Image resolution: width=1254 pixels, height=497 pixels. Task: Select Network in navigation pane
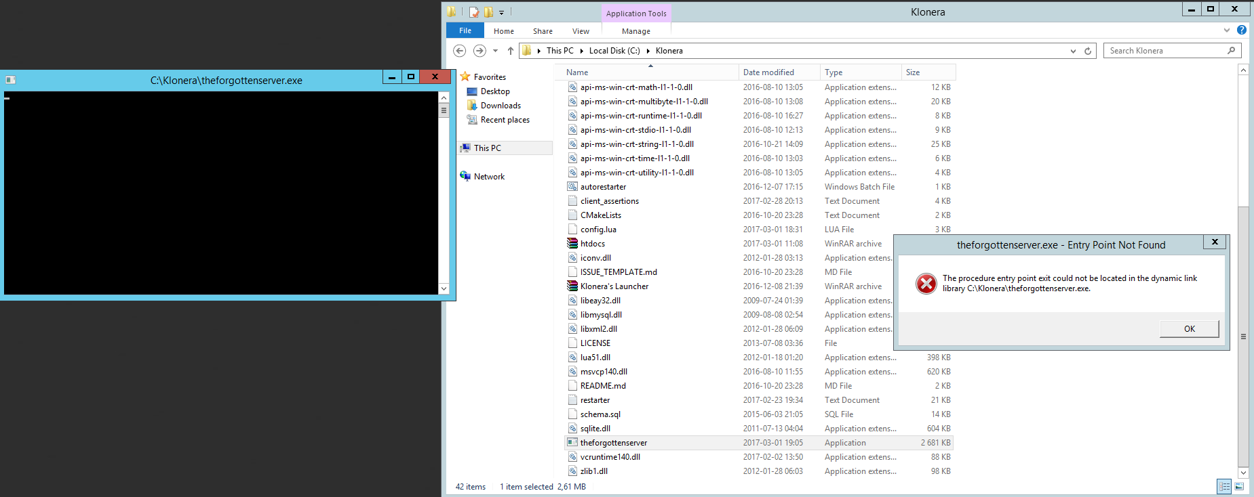tap(489, 177)
